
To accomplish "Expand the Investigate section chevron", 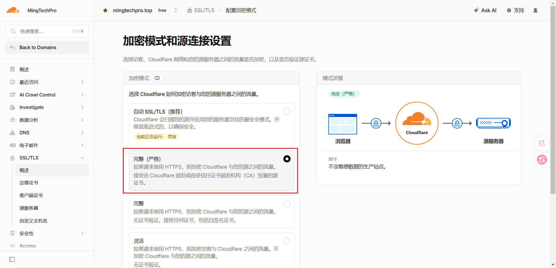I will [83, 107].
